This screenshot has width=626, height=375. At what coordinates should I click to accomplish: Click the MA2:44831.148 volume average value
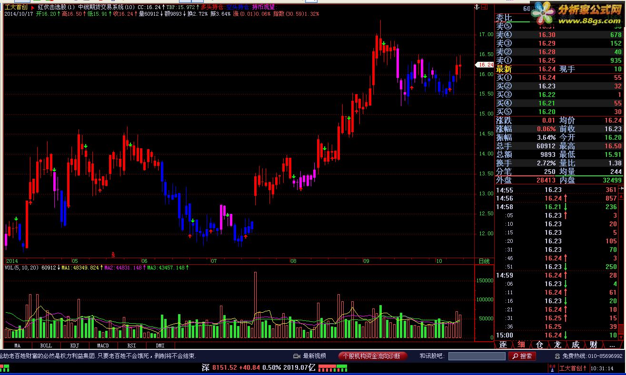point(123,268)
